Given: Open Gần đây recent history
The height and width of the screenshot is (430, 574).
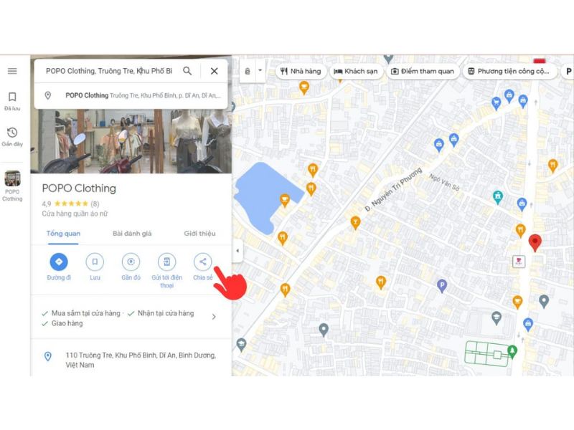Looking at the screenshot, I should coord(12,137).
